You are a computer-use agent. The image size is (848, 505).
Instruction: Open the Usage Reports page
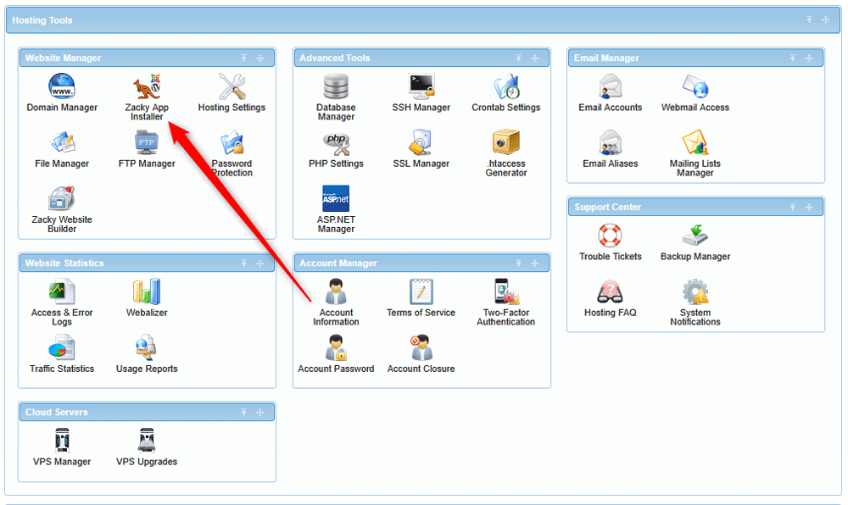coord(146,347)
